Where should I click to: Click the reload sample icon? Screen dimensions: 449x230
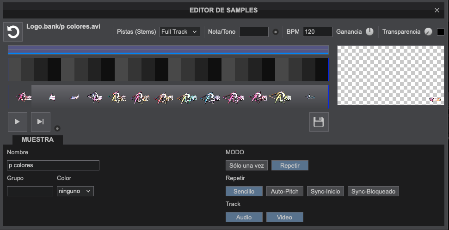[x=13, y=32]
